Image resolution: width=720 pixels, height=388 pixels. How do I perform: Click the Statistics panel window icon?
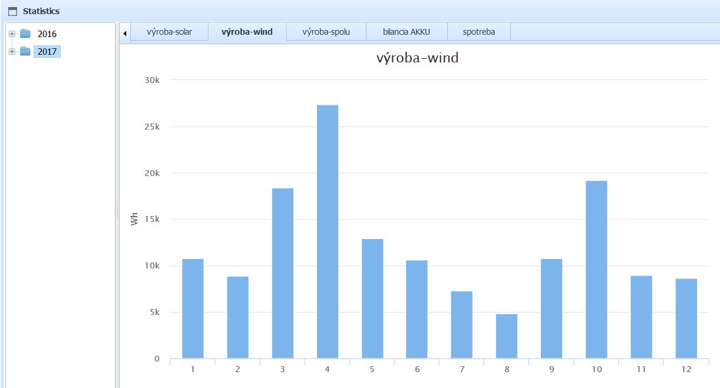[12, 11]
